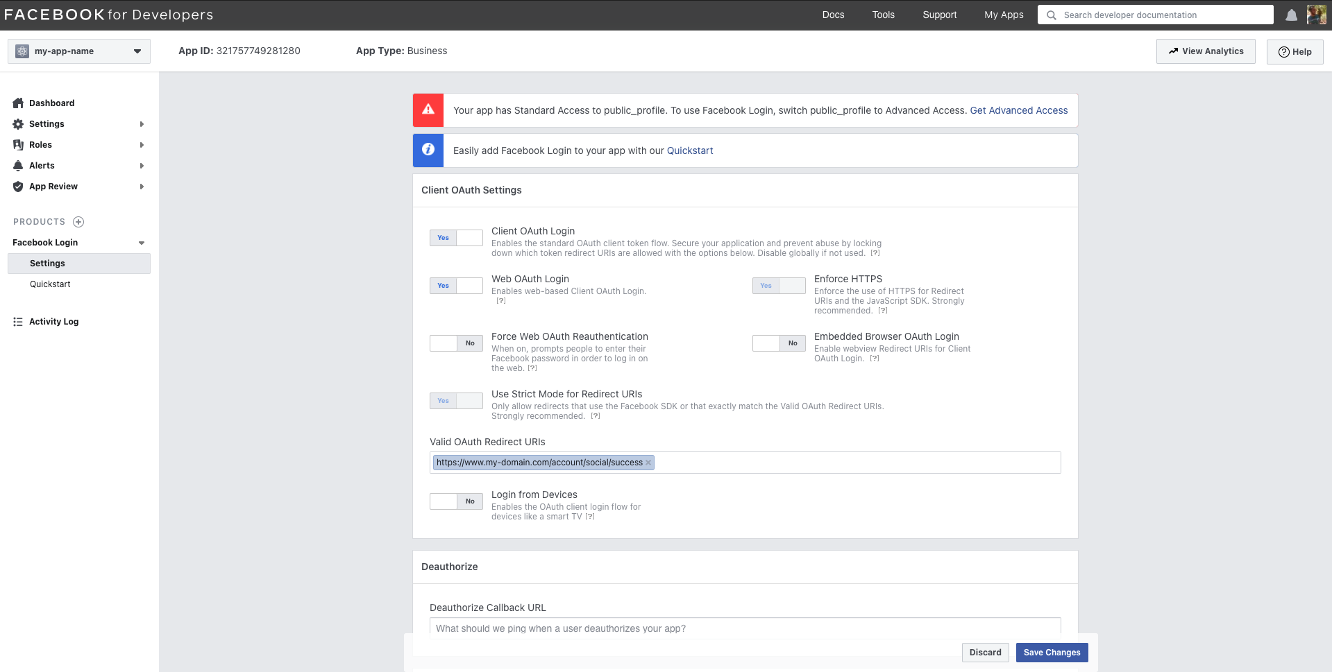Click the blue info icon
The image size is (1332, 672).
coord(428,150)
